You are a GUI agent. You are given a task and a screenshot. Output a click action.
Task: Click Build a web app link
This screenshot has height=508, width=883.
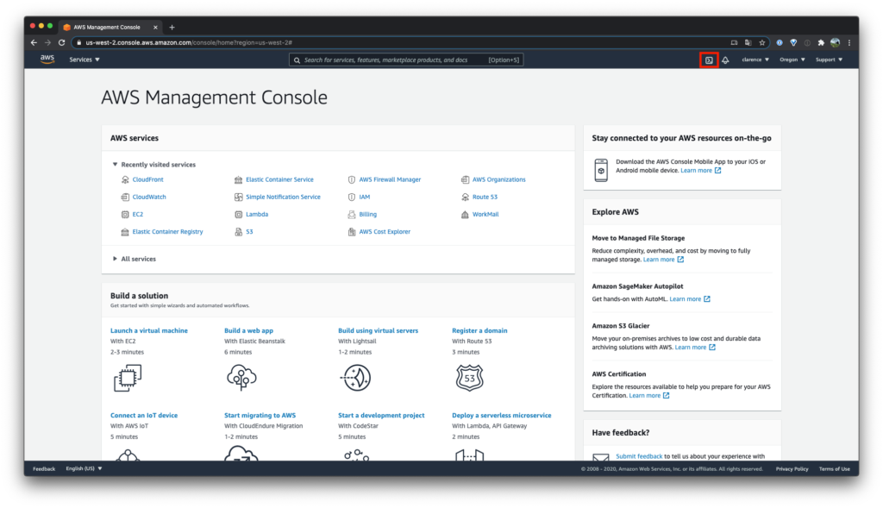(x=249, y=330)
